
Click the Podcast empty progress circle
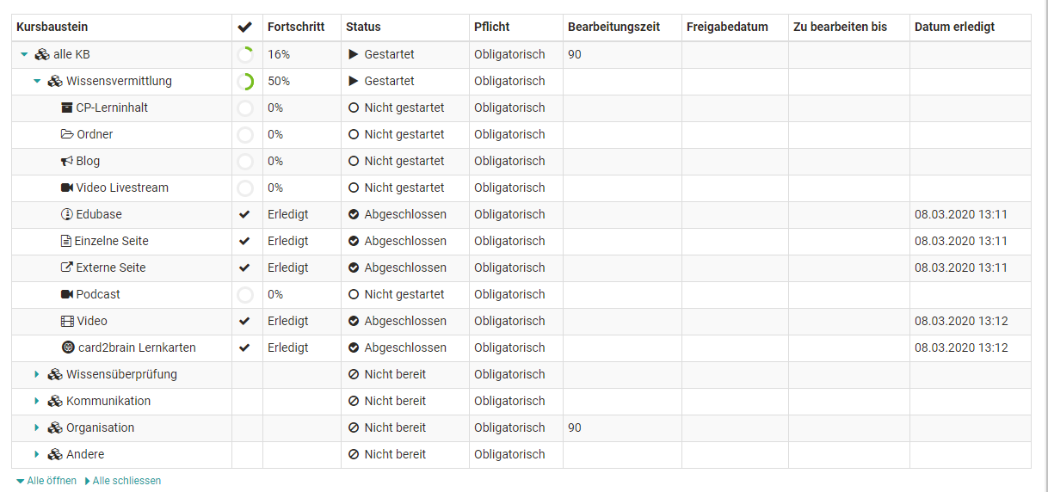tap(245, 295)
